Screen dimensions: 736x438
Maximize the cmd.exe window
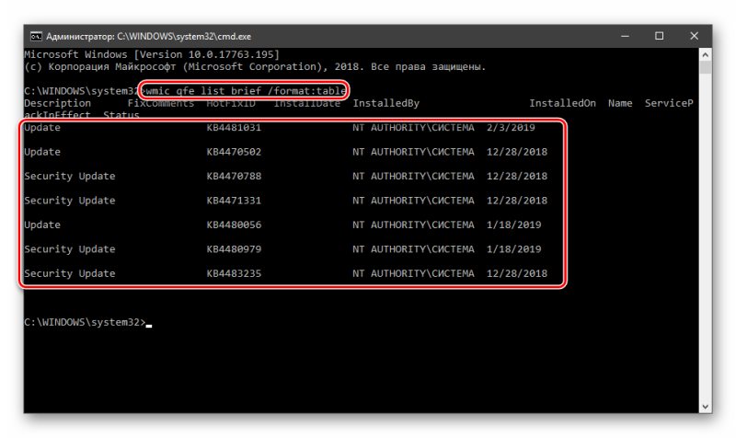[659, 36]
